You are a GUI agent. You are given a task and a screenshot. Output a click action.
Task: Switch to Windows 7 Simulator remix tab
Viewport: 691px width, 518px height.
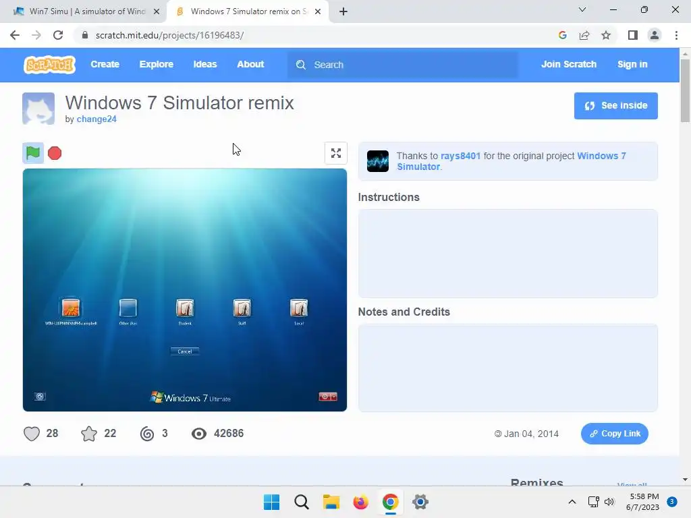247,11
